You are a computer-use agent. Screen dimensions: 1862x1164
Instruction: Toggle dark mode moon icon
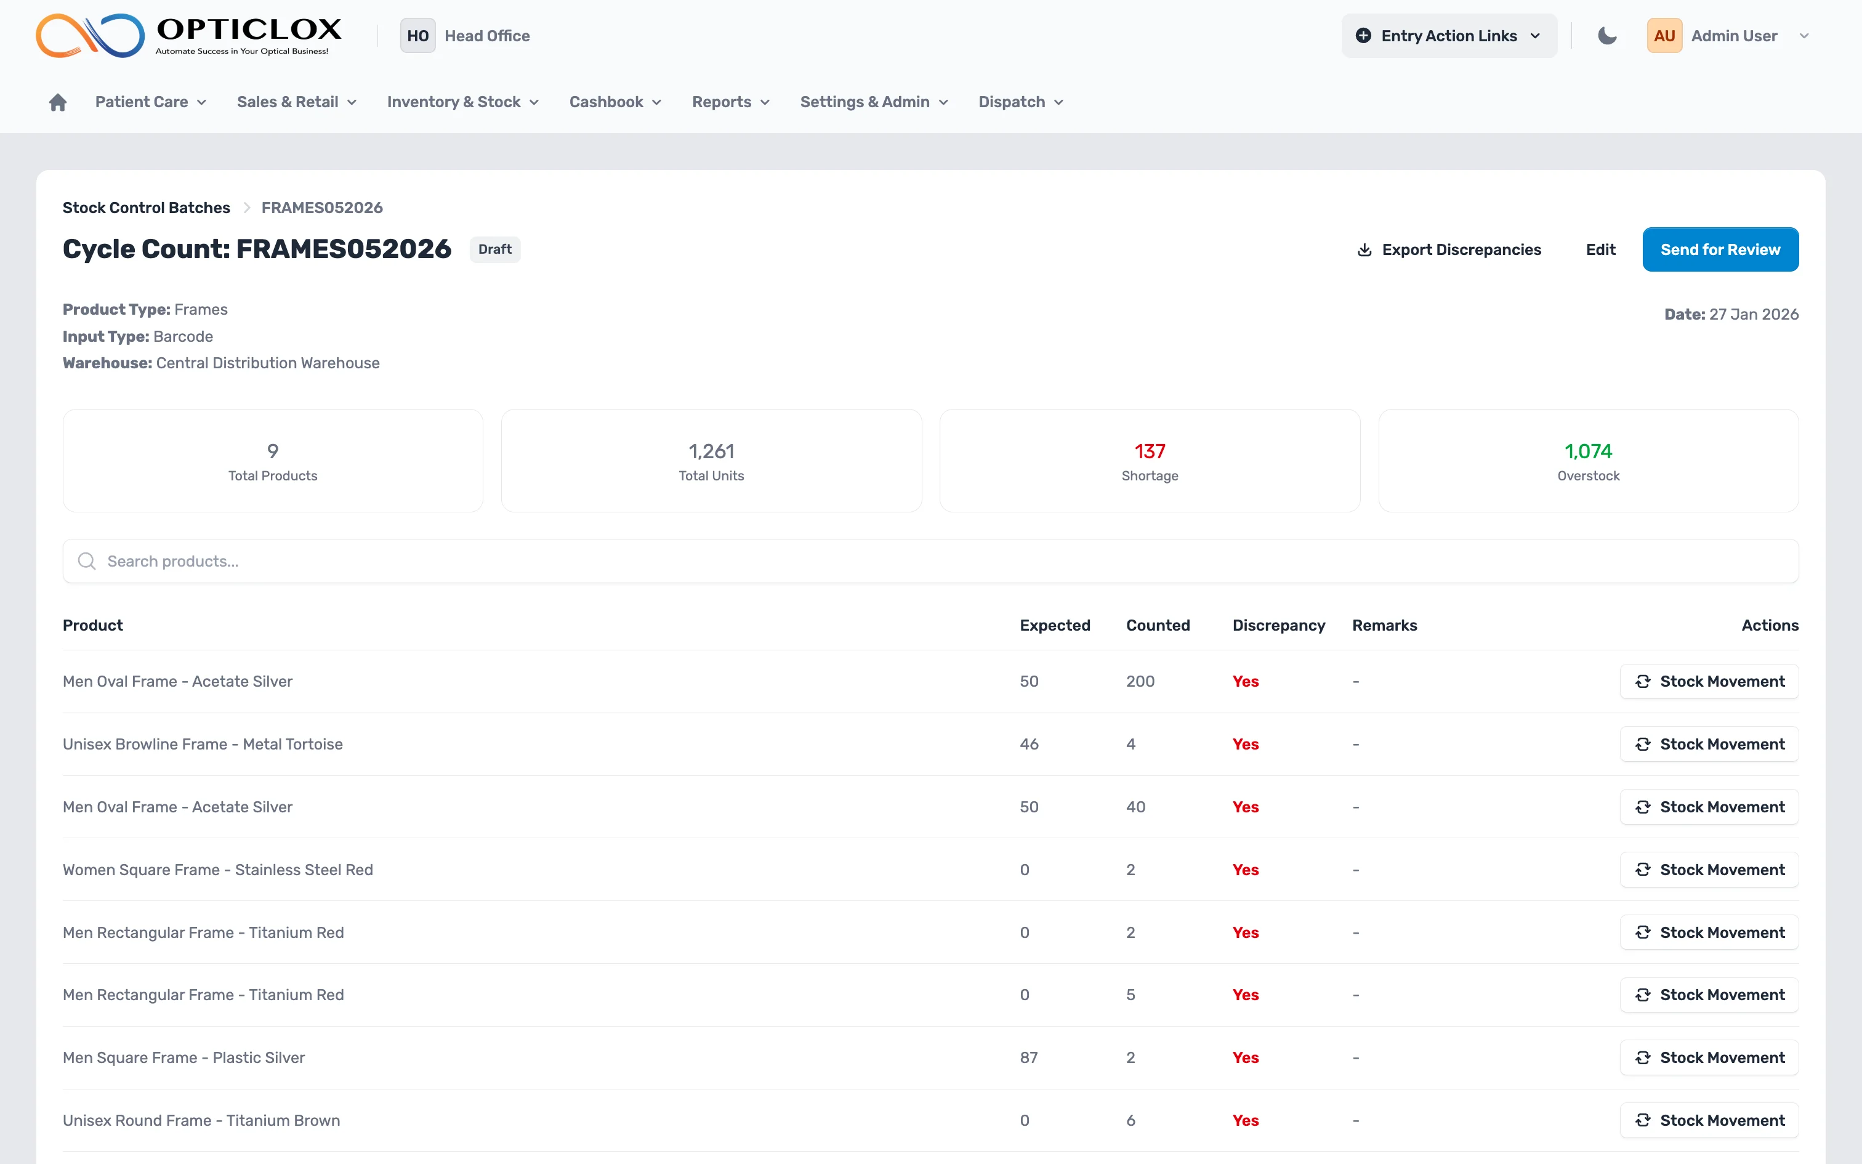(1606, 36)
